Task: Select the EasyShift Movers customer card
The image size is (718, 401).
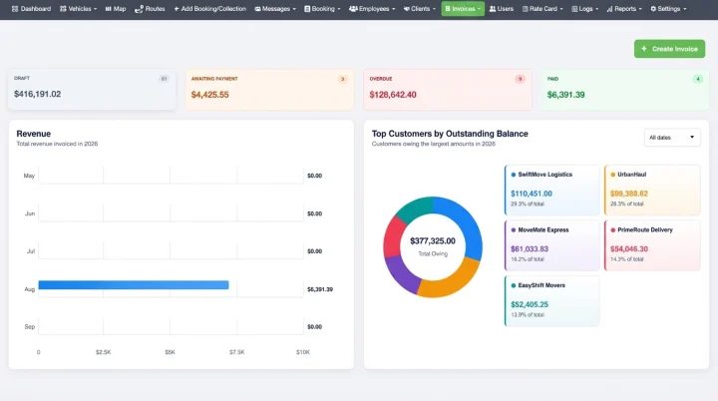Action: pos(551,300)
